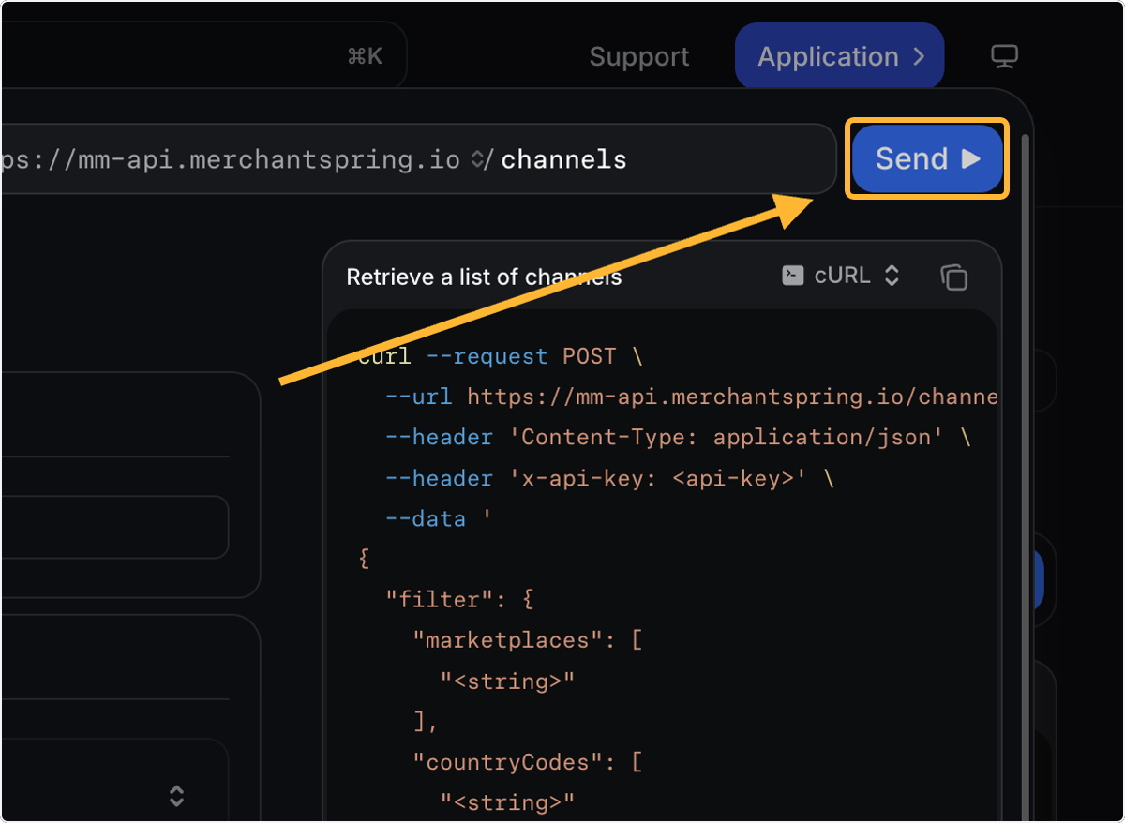
Task: Click the x-api-key header line
Action: [609, 478]
